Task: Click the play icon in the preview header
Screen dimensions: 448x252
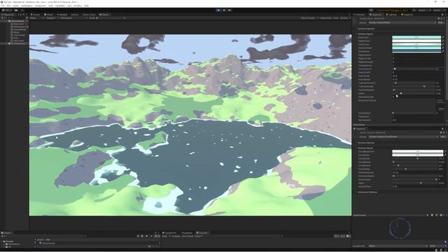Action: [428, 215]
